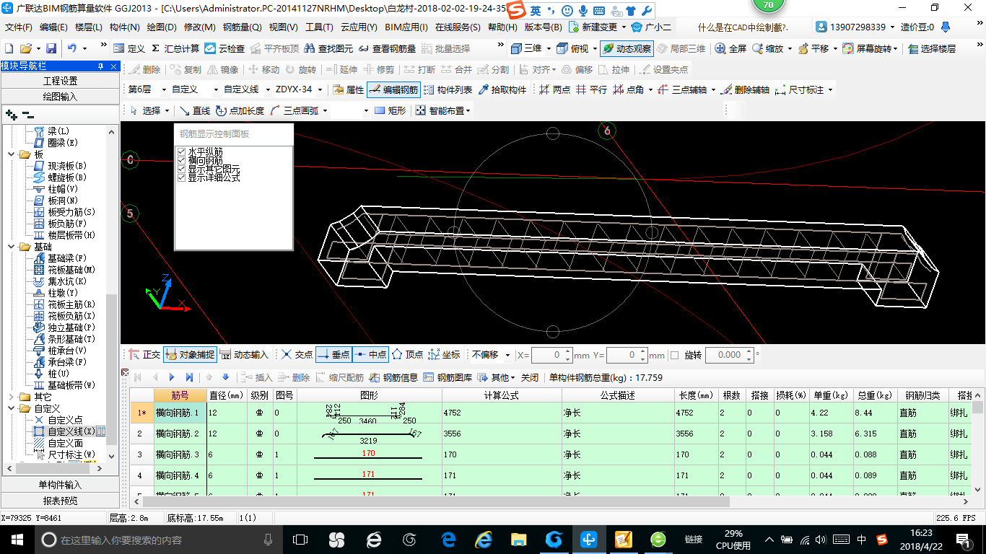Select 自定义线(X) tree item

click(71, 431)
